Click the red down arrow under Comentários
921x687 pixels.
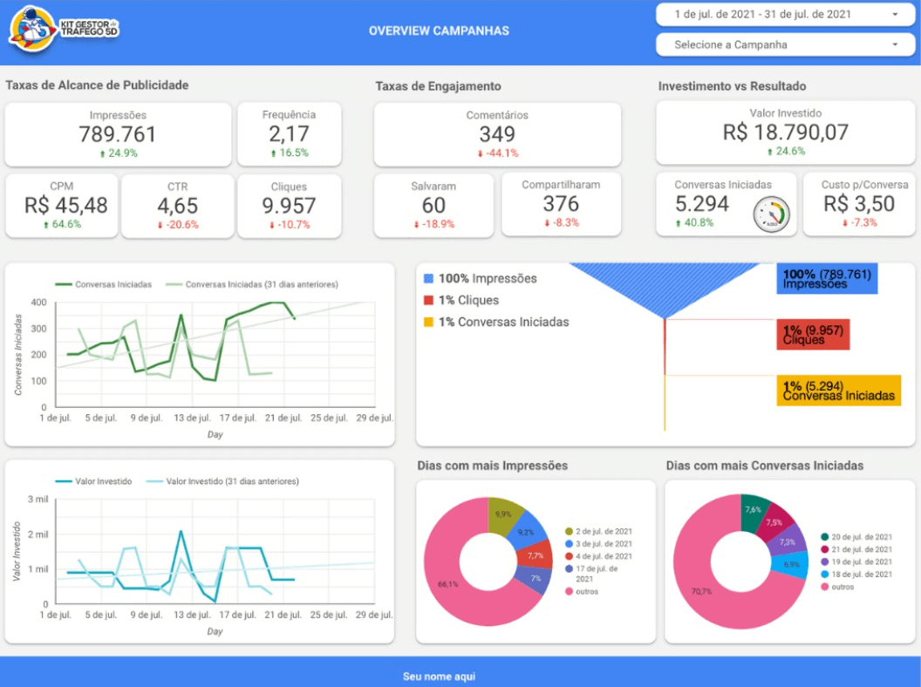coord(481,153)
